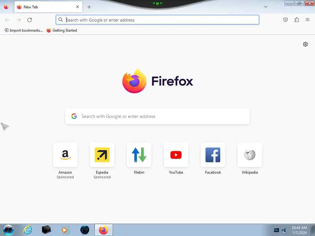Select the New Tab tab
Viewport: 315px width, 236px height.
(x=48, y=7)
